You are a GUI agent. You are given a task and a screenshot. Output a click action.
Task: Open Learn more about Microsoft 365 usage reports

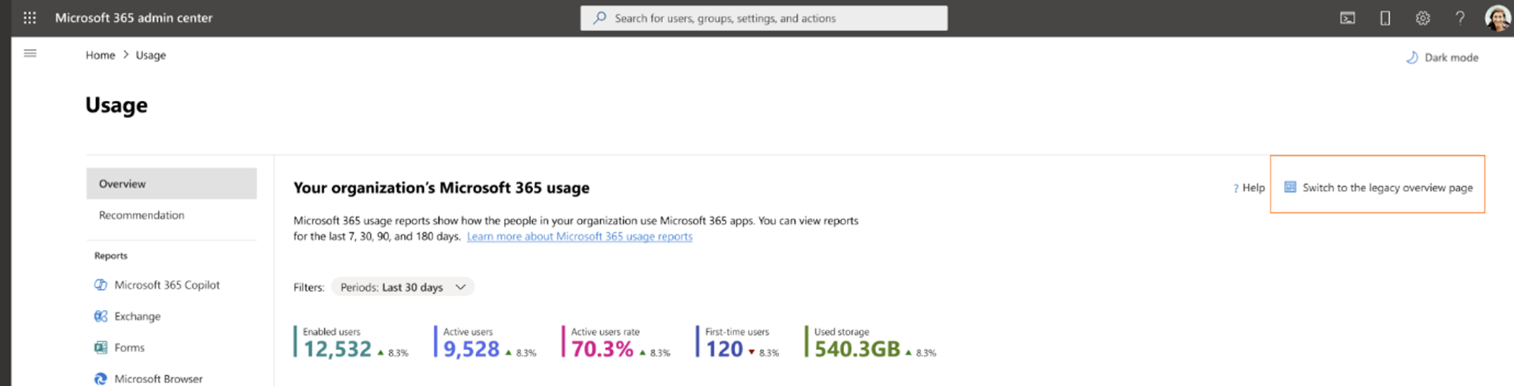(x=579, y=236)
